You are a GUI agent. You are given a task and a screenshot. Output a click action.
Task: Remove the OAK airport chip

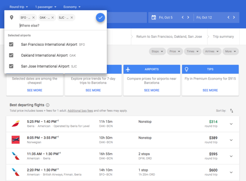(x=53, y=18)
